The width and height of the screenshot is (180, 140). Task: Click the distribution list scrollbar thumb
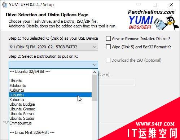(95, 88)
